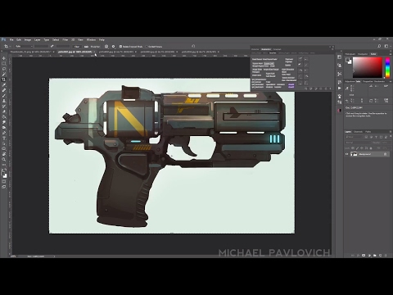Select the Rectangular Marquee tool
The width and height of the screenshot is (393, 295).
[x=4, y=64]
